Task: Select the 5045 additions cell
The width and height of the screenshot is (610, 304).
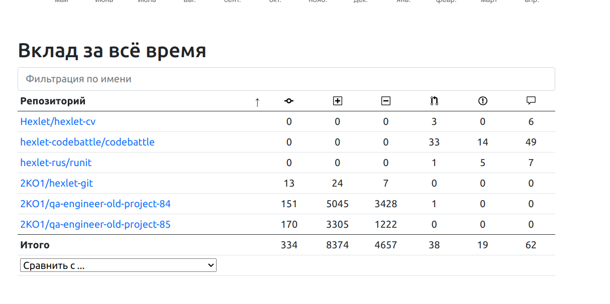Action: 338,204
